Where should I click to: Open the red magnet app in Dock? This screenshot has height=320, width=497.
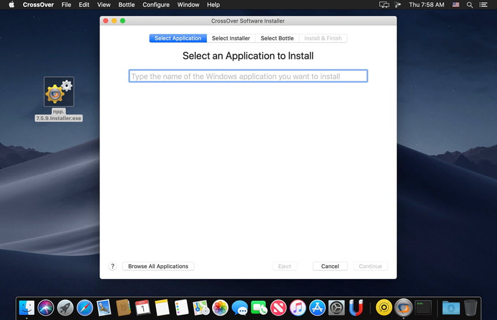click(x=356, y=307)
